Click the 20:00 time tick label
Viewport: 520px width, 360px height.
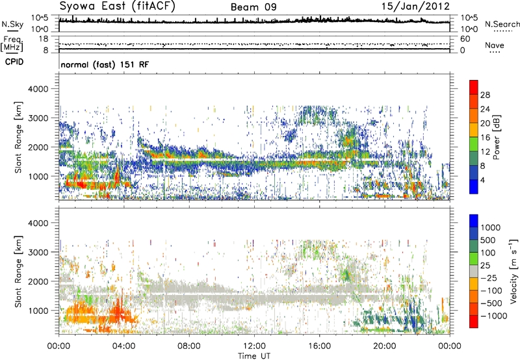coord(385,346)
